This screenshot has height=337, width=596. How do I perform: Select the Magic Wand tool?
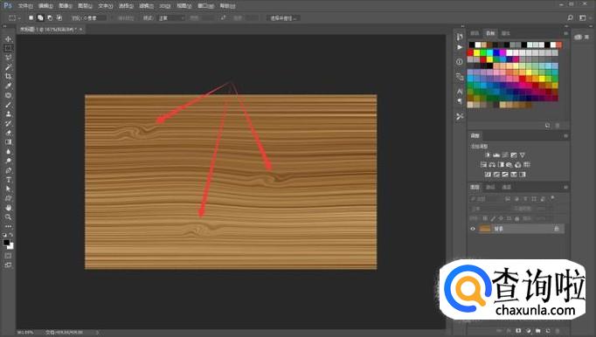point(8,67)
